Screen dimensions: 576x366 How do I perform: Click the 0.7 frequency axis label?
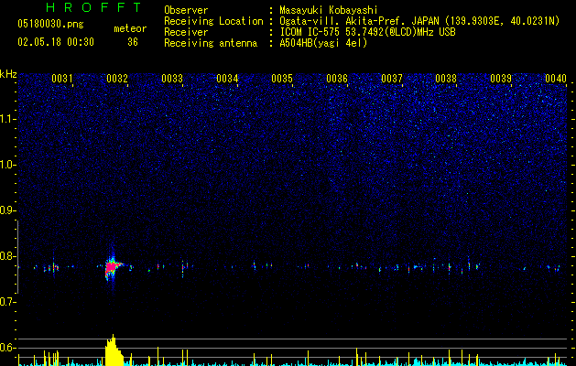click(8, 302)
